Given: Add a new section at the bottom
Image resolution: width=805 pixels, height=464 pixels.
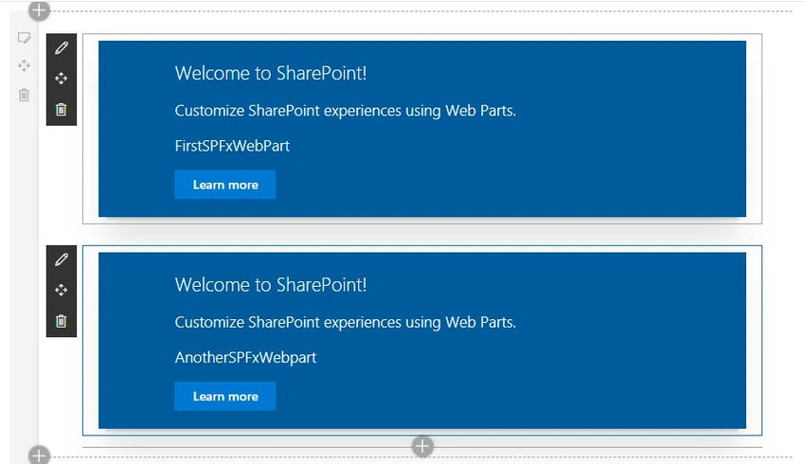Looking at the screenshot, I should pos(39,455).
